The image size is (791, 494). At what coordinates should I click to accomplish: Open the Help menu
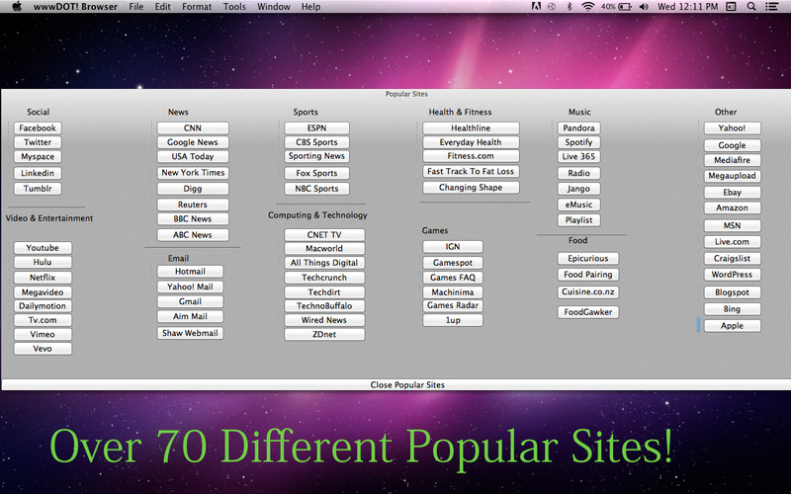coord(310,7)
